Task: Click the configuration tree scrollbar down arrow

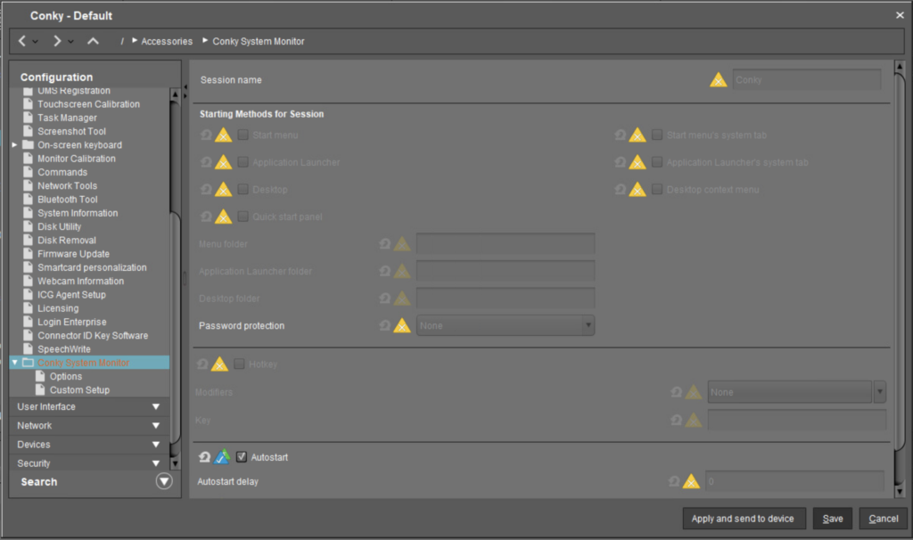Action: pos(175,463)
